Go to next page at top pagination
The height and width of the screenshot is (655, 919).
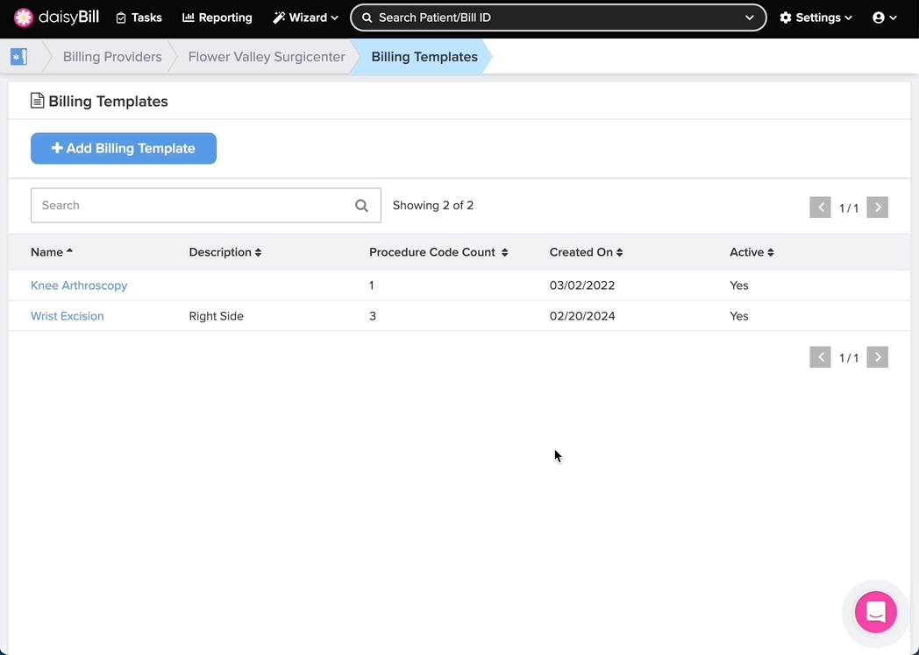877,208
